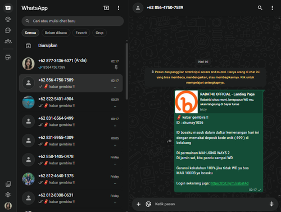Open chat +62 812-4640-1375
Screen dimensions: 281x212
[71, 179]
